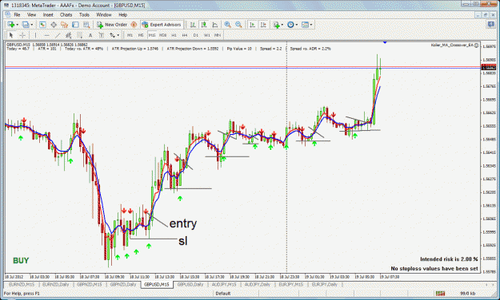Open the Profiles icon
Image resolution: width=500 pixels, height=300 pixels.
point(26,25)
